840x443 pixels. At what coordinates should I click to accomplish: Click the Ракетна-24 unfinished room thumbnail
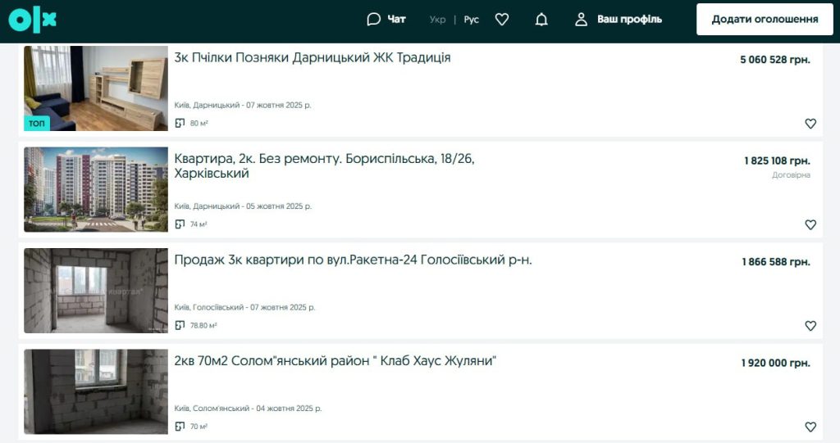click(96, 291)
